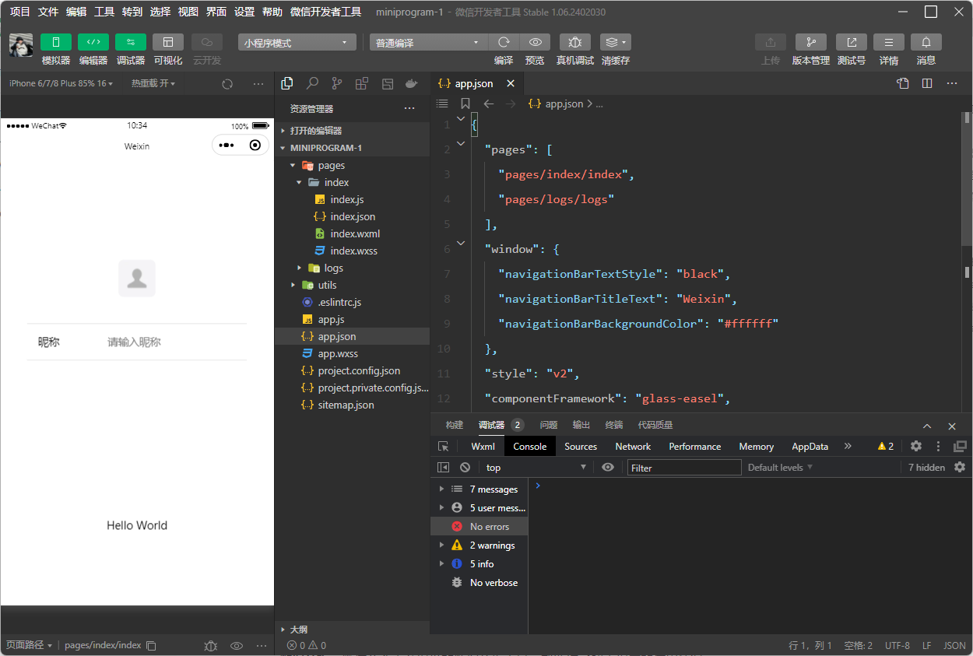Screen dimensions: 973x656
Task: Toggle the debugger panel button
Action: [x=130, y=43]
